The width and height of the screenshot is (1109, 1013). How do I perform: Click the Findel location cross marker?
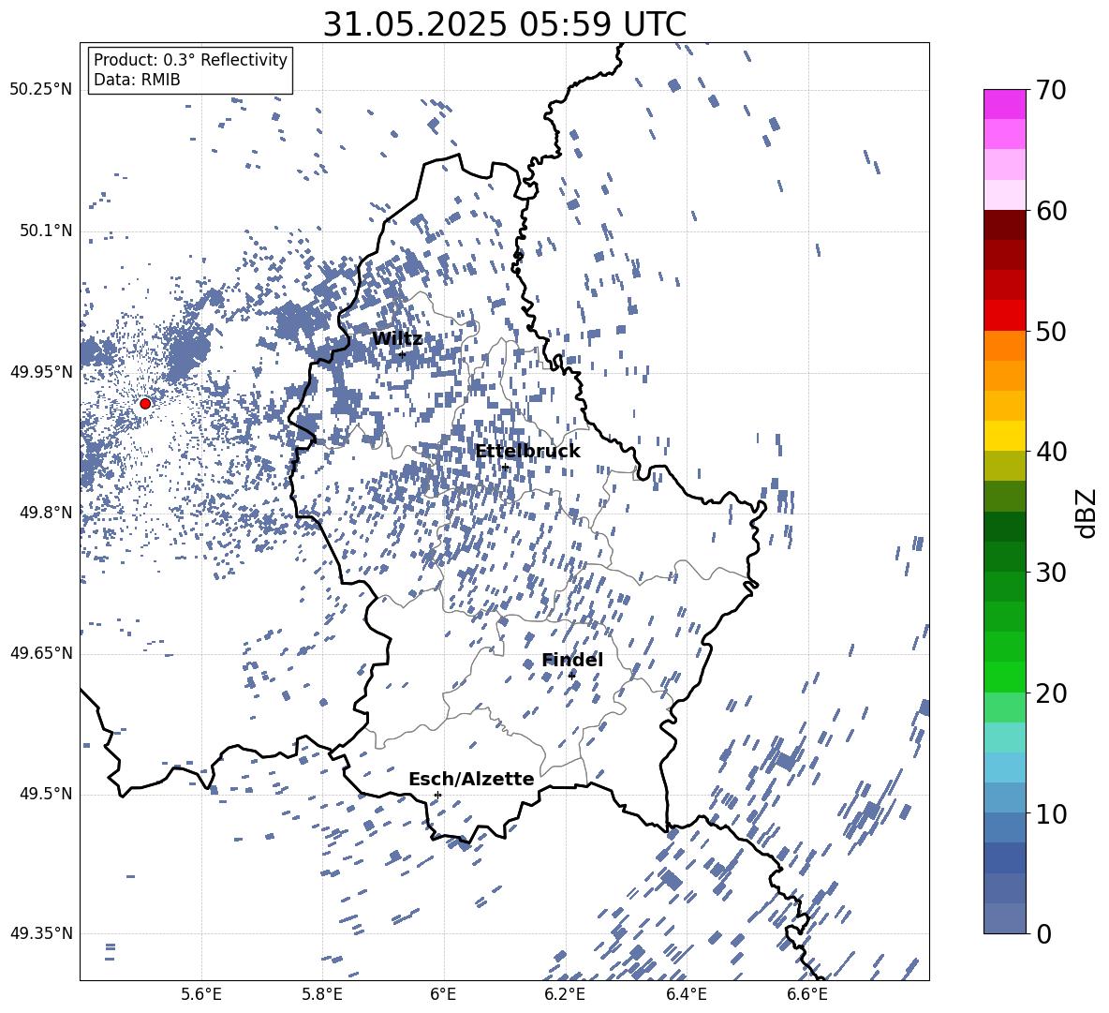571,676
